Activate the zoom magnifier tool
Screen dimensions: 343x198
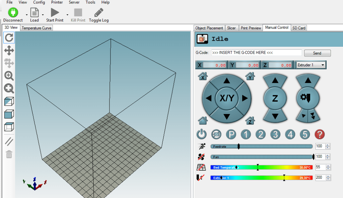click(9, 76)
